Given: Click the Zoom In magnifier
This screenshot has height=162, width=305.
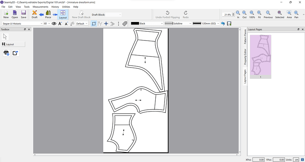Looking at the screenshot, I should click(x=238, y=15).
